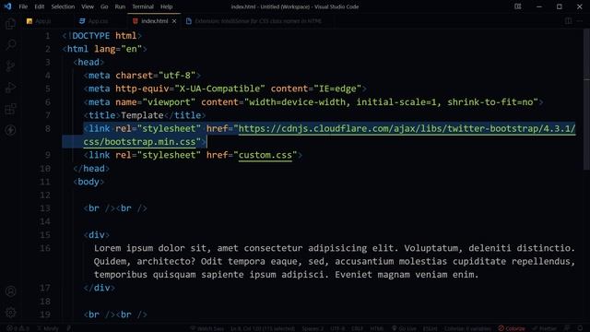Change UTF-8 file encoding in status bar
Screen dimensions: 590x332
tap(337, 328)
